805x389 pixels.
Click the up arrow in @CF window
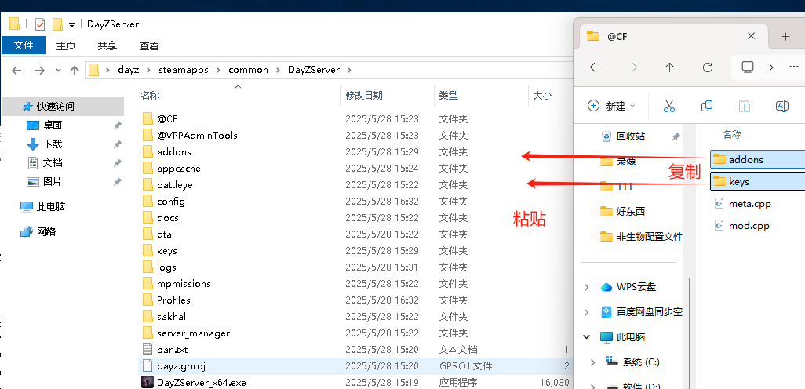pyautogui.click(x=669, y=67)
